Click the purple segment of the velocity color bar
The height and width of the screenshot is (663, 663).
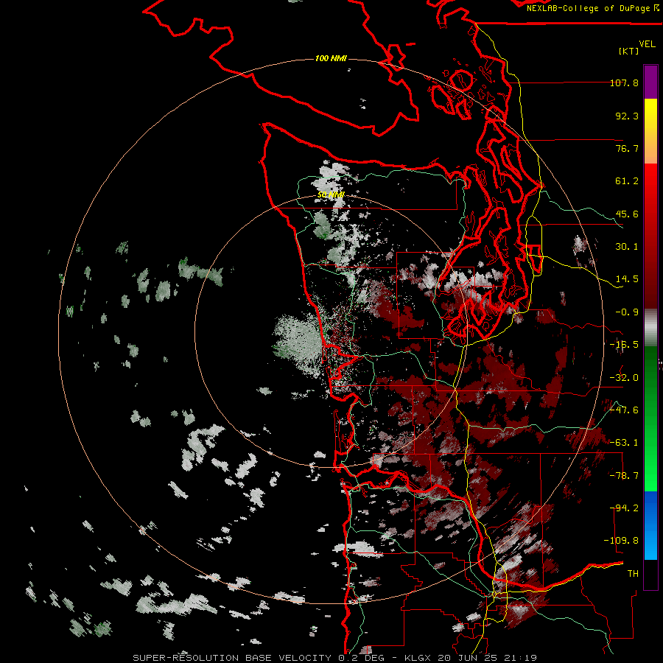pyautogui.click(x=650, y=82)
